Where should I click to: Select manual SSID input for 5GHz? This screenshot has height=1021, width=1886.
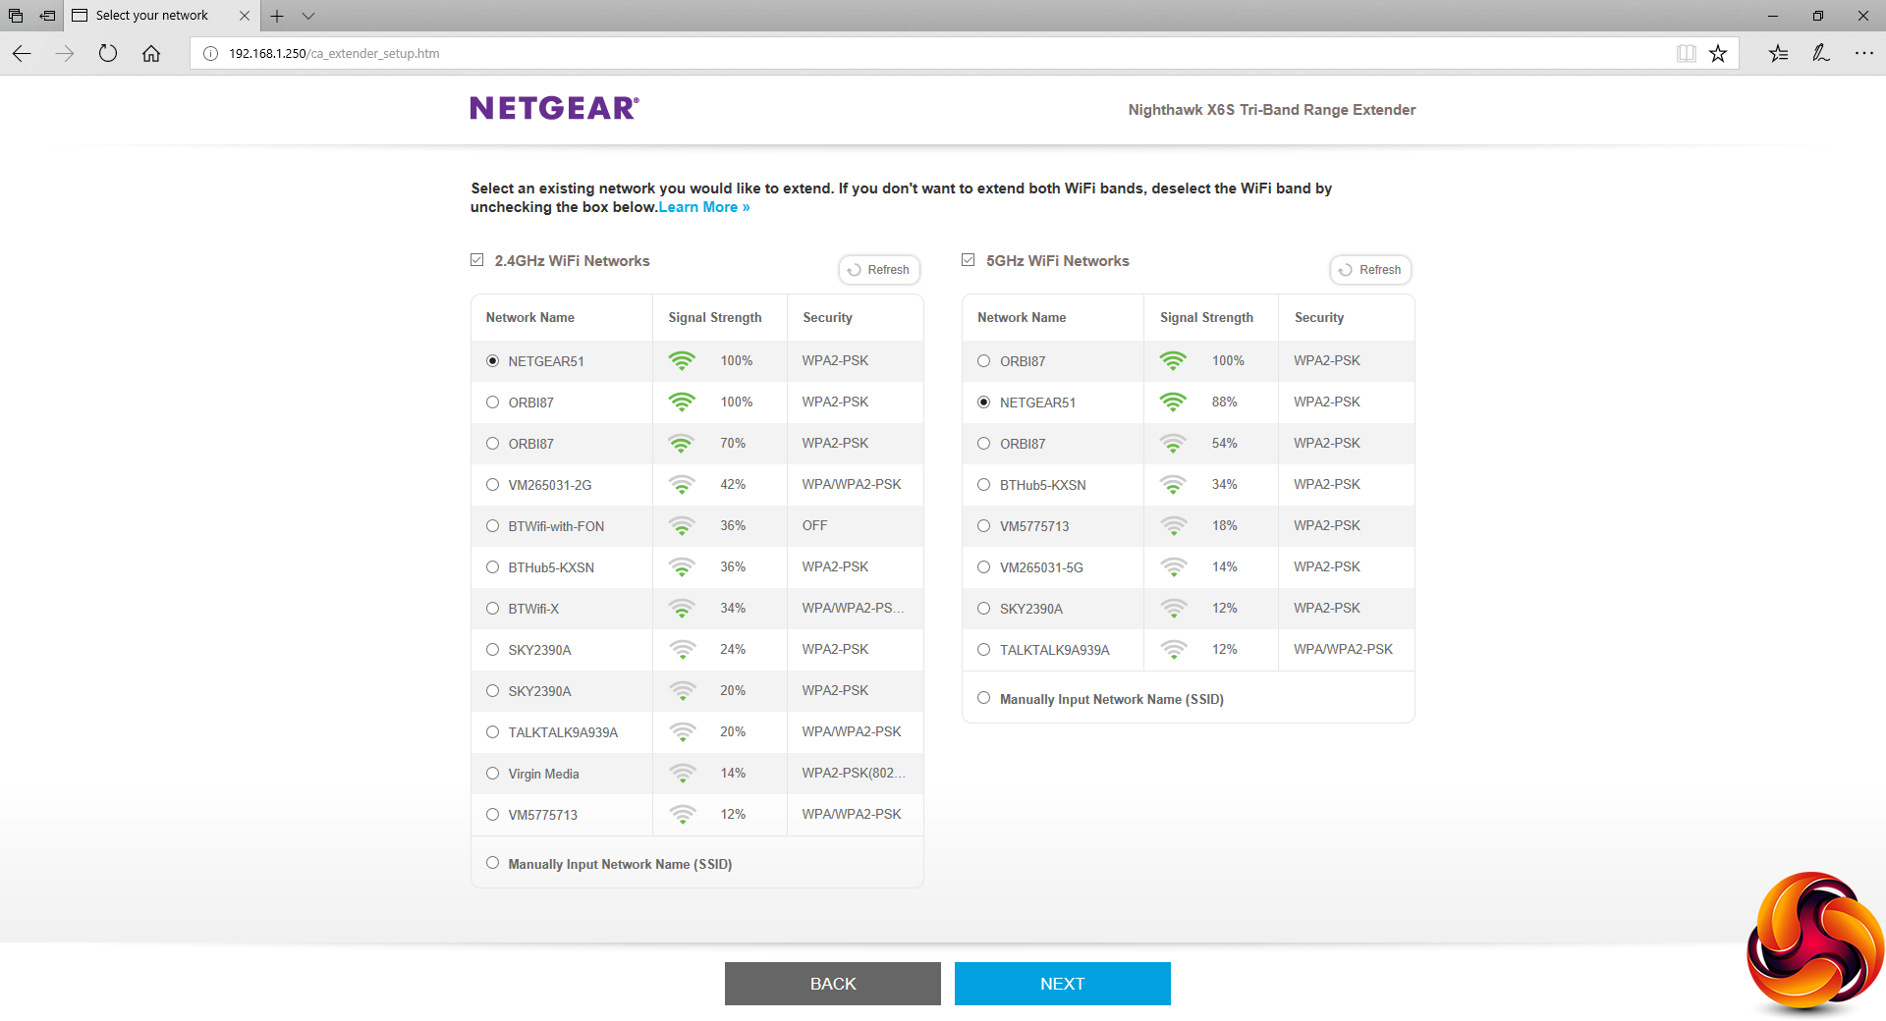984,698
